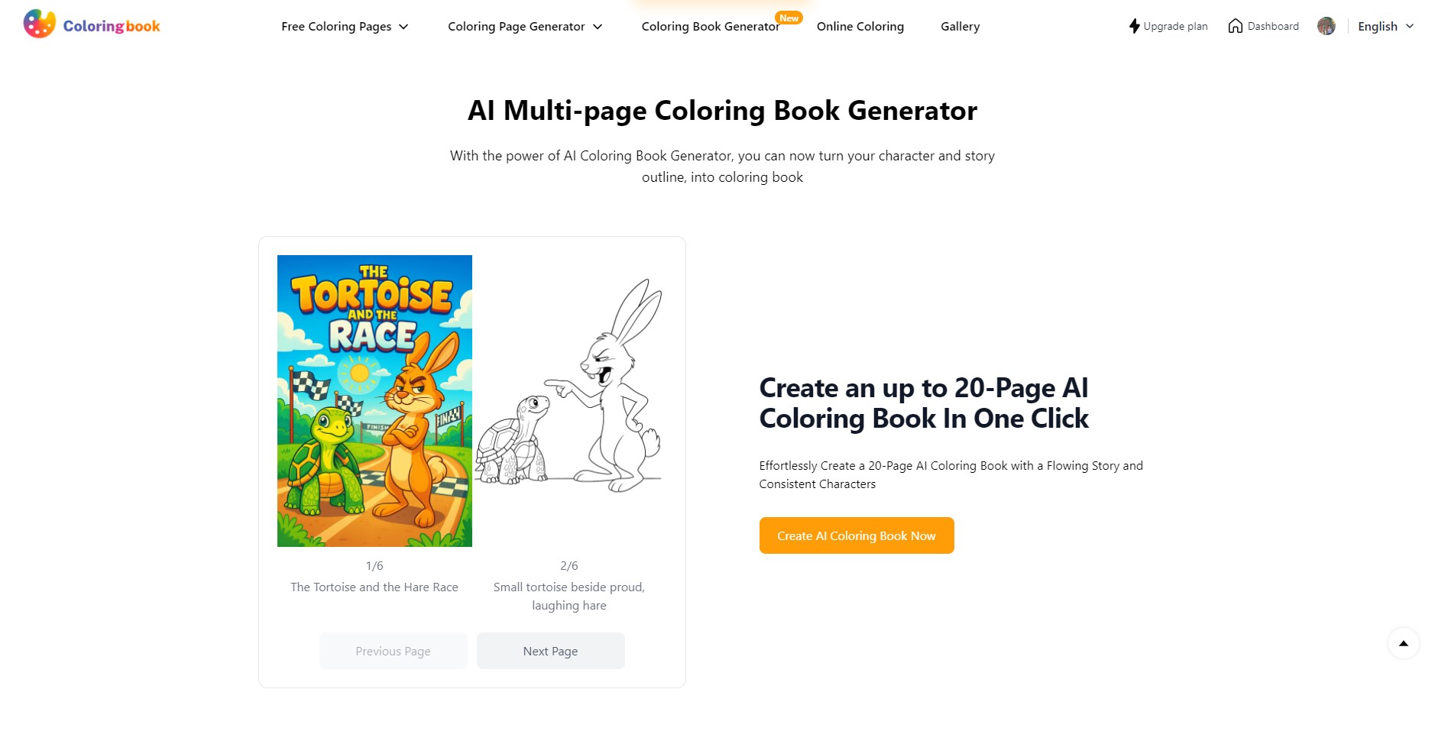Click the Dashboard link text
1448x731 pixels.
click(x=1273, y=26)
